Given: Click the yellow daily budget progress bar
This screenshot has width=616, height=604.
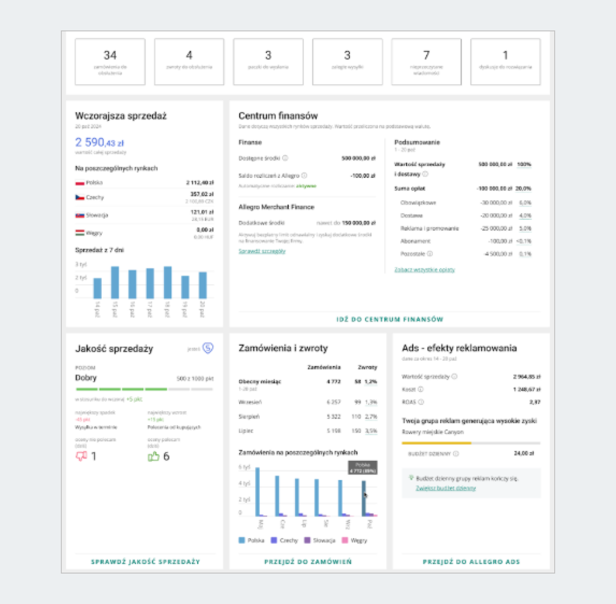Looking at the screenshot, I should [436, 443].
